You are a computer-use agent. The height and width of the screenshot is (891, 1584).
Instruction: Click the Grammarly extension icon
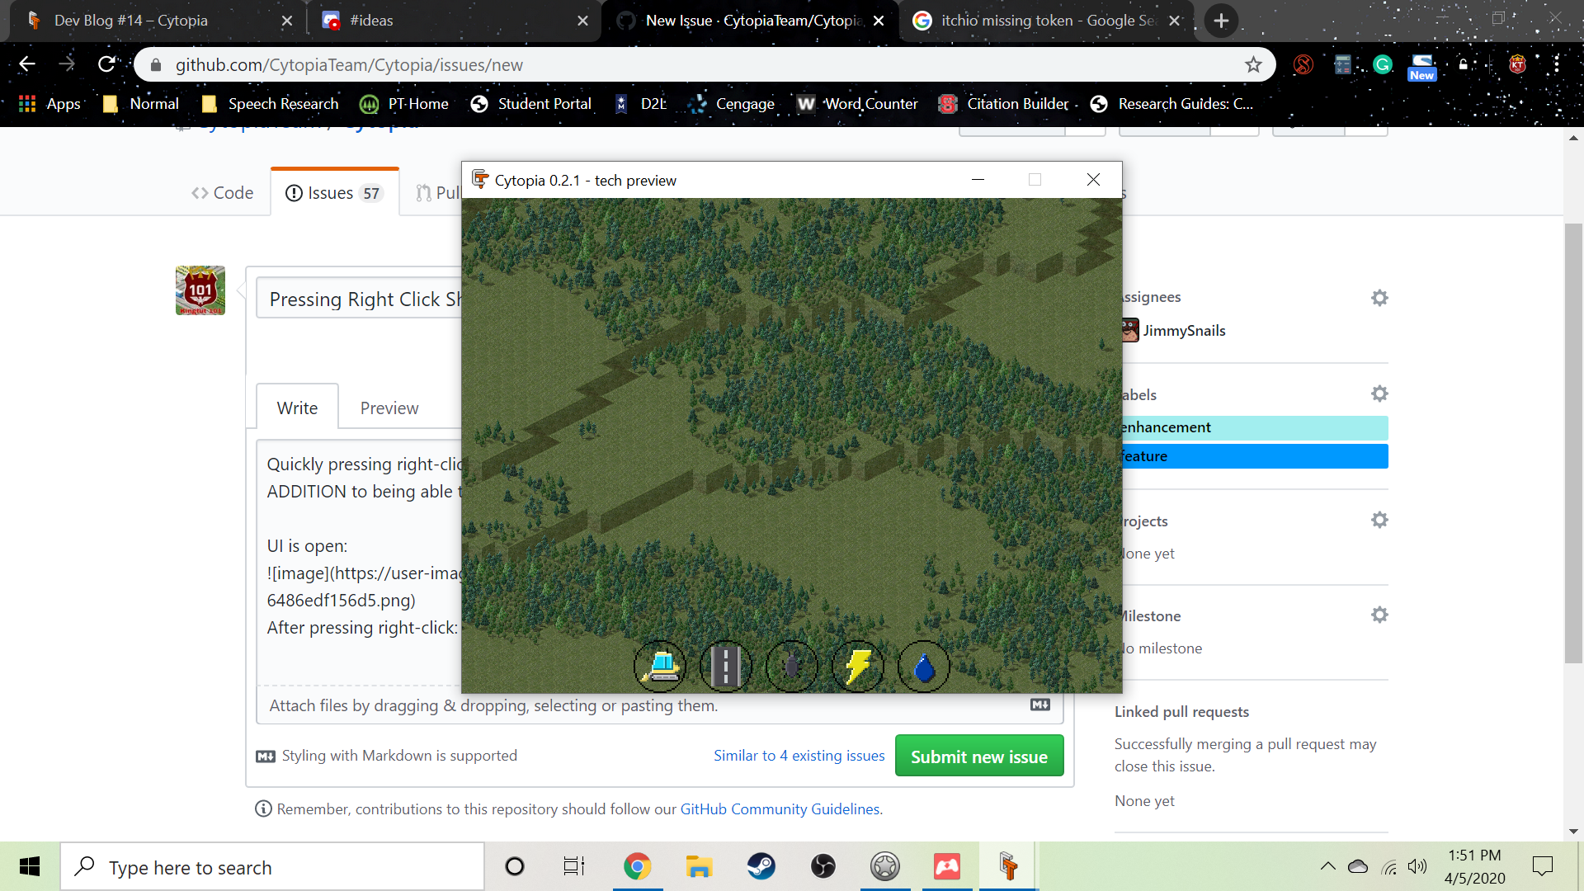[x=1382, y=64]
